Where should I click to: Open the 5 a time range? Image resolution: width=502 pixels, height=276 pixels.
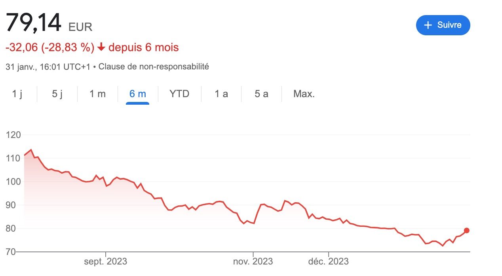261,94
